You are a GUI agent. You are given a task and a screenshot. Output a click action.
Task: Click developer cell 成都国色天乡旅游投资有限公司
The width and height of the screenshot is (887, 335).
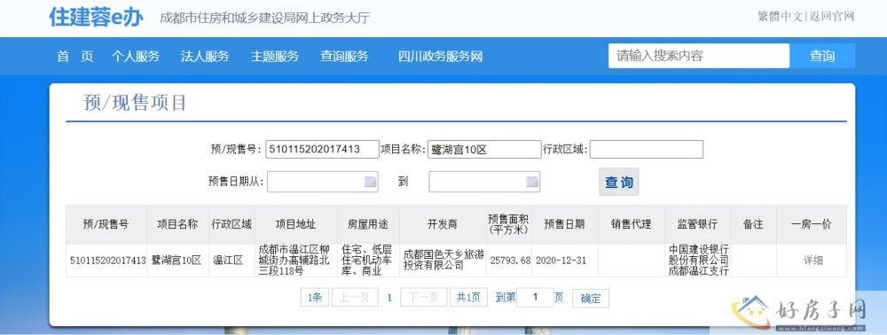point(443,261)
